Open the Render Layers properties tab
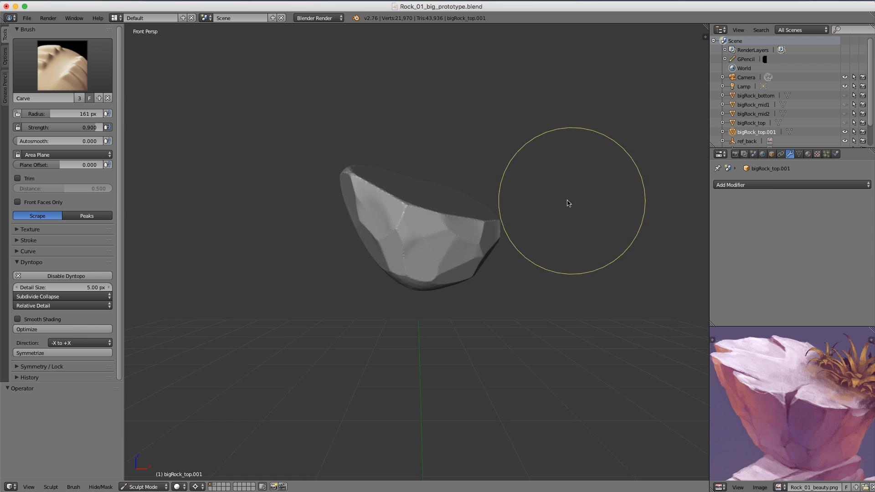875x492 pixels. tap(744, 154)
